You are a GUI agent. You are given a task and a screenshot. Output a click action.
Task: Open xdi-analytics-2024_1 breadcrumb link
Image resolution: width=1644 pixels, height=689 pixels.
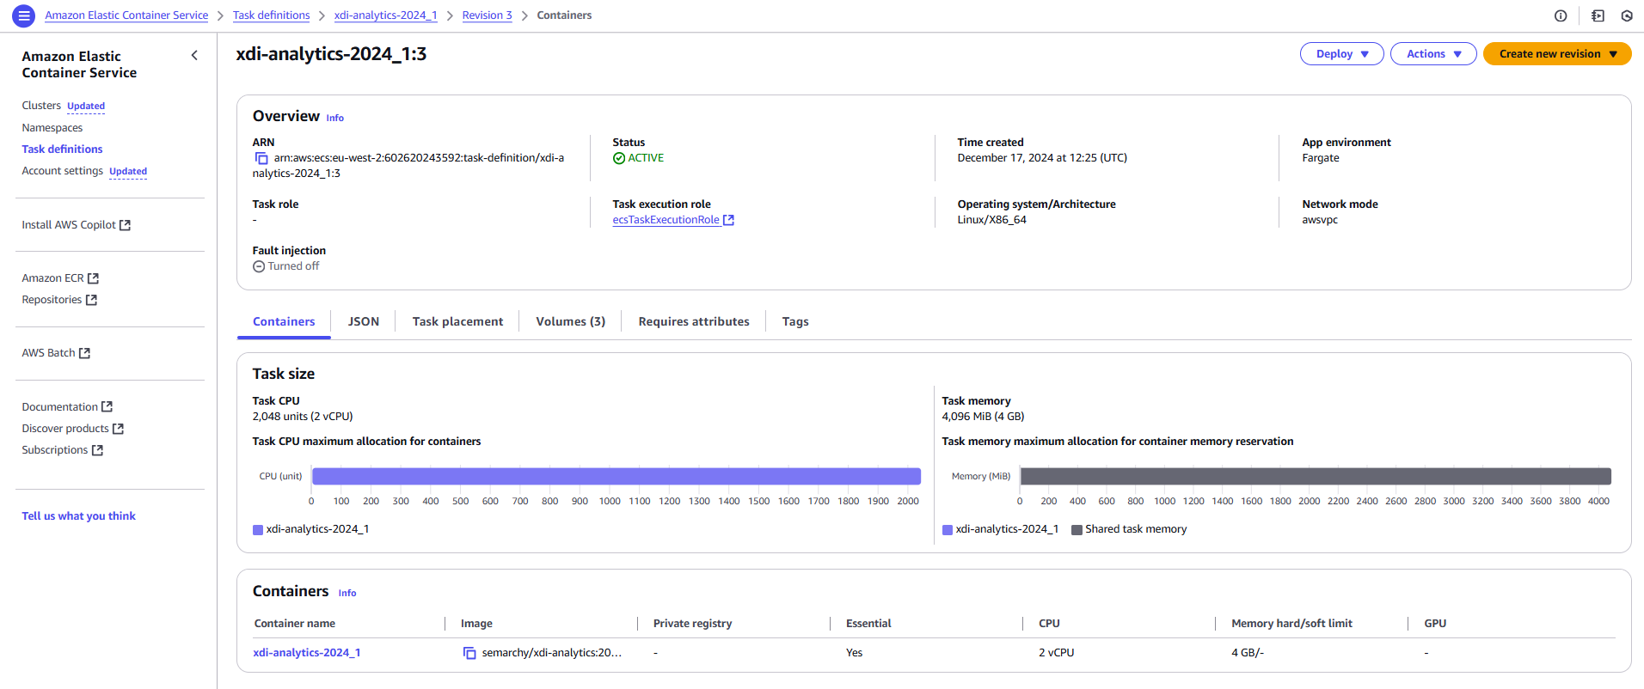[x=385, y=15]
